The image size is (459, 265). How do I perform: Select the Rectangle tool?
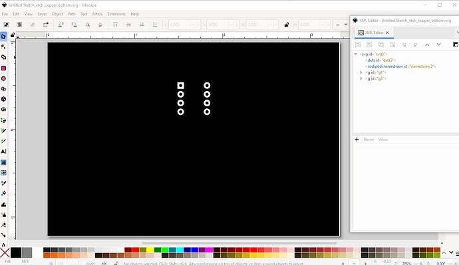3,68
